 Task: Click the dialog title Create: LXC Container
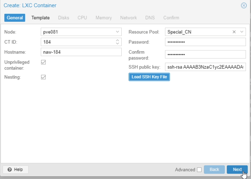pyautogui.click(x=30, y=5)
